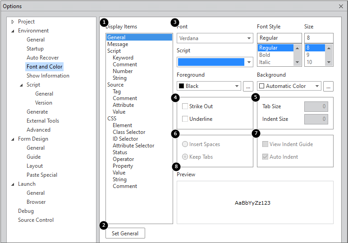Expand the Project tree node

click(x=13, y=22)
